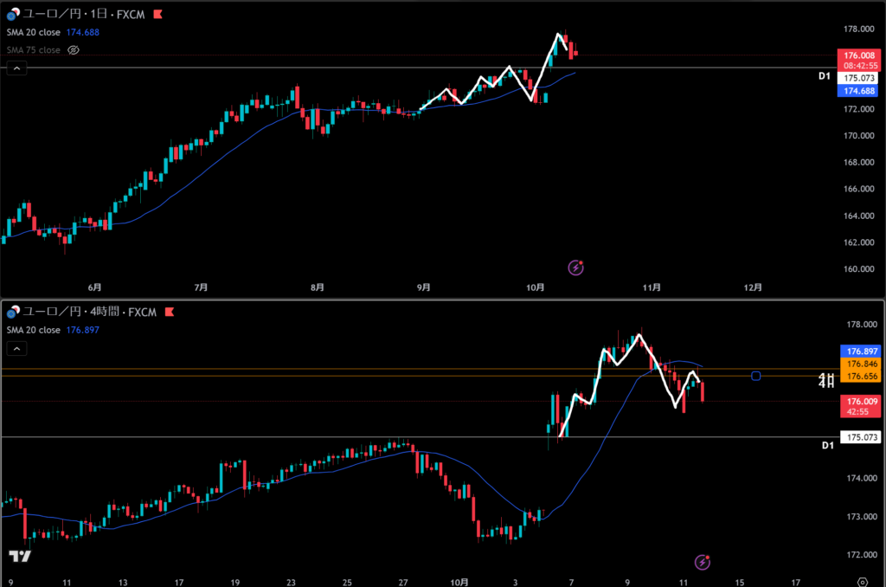Image resolution: width=886 pixels, height=587 pixels.
Task: Collapse the indicator legend on 4-hour chart
Action: click(x=16, y=349)
